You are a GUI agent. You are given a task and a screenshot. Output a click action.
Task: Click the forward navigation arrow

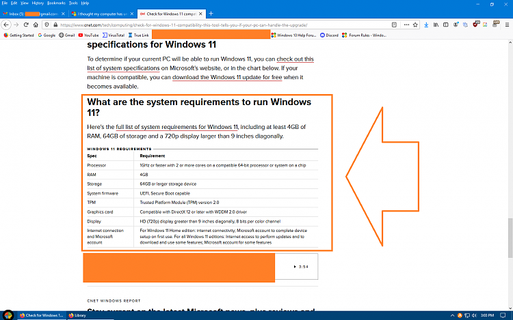16,25
